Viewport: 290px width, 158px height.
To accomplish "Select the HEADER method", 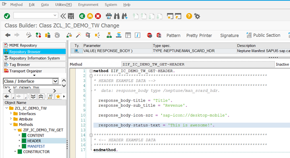I will pos(34,141).
